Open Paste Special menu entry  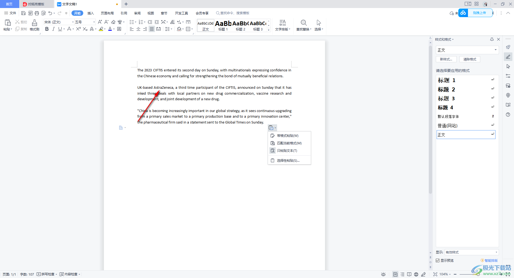click(x=289, y=160)
